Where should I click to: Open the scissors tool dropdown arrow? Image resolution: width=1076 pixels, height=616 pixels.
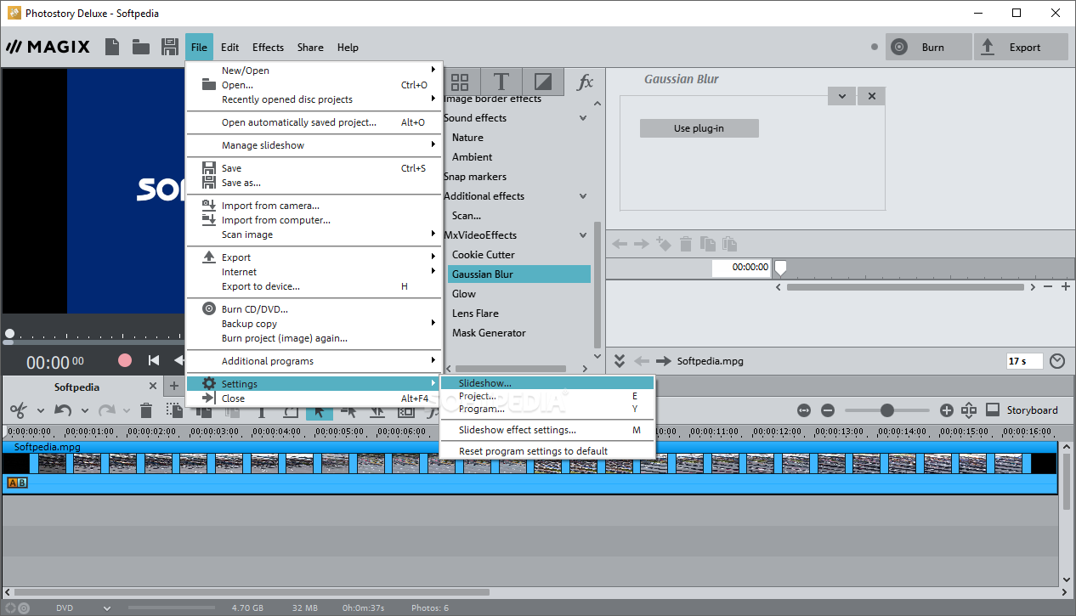point(40,411)
